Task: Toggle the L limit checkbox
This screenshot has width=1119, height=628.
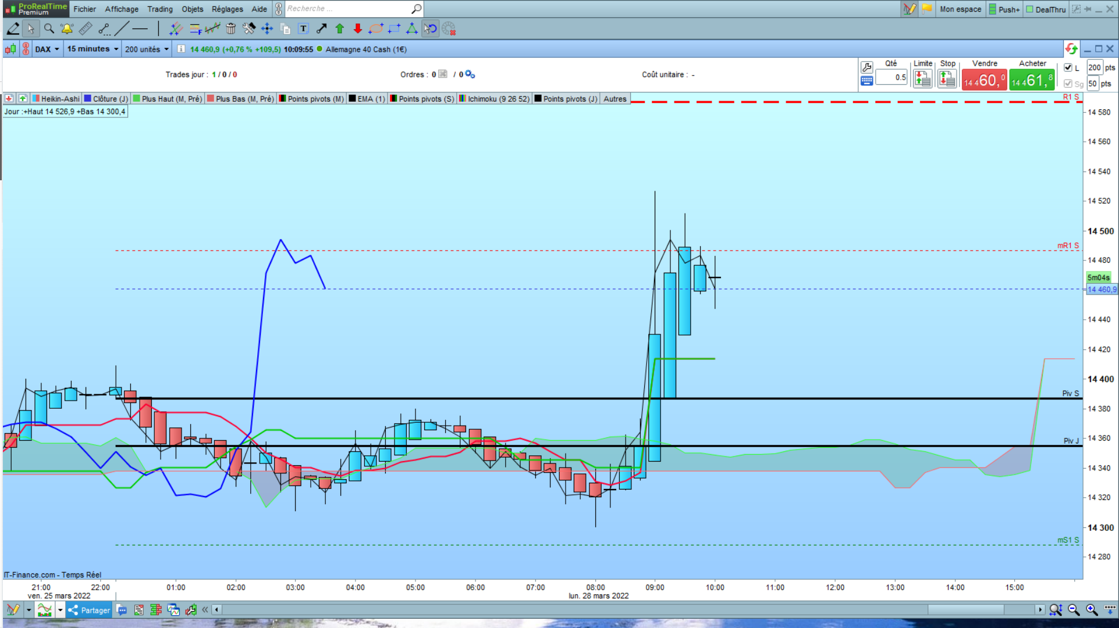Action: tap(1068, 67)
